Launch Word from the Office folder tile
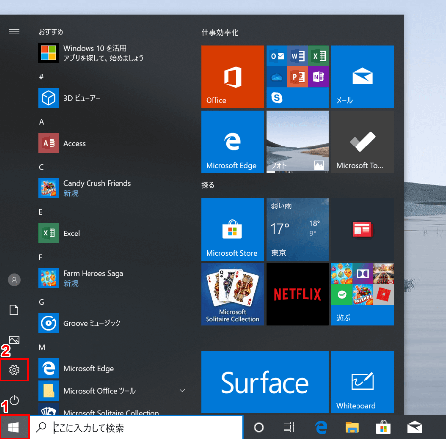The width and height of the screenshot is (446, 439). coord(297,56)
